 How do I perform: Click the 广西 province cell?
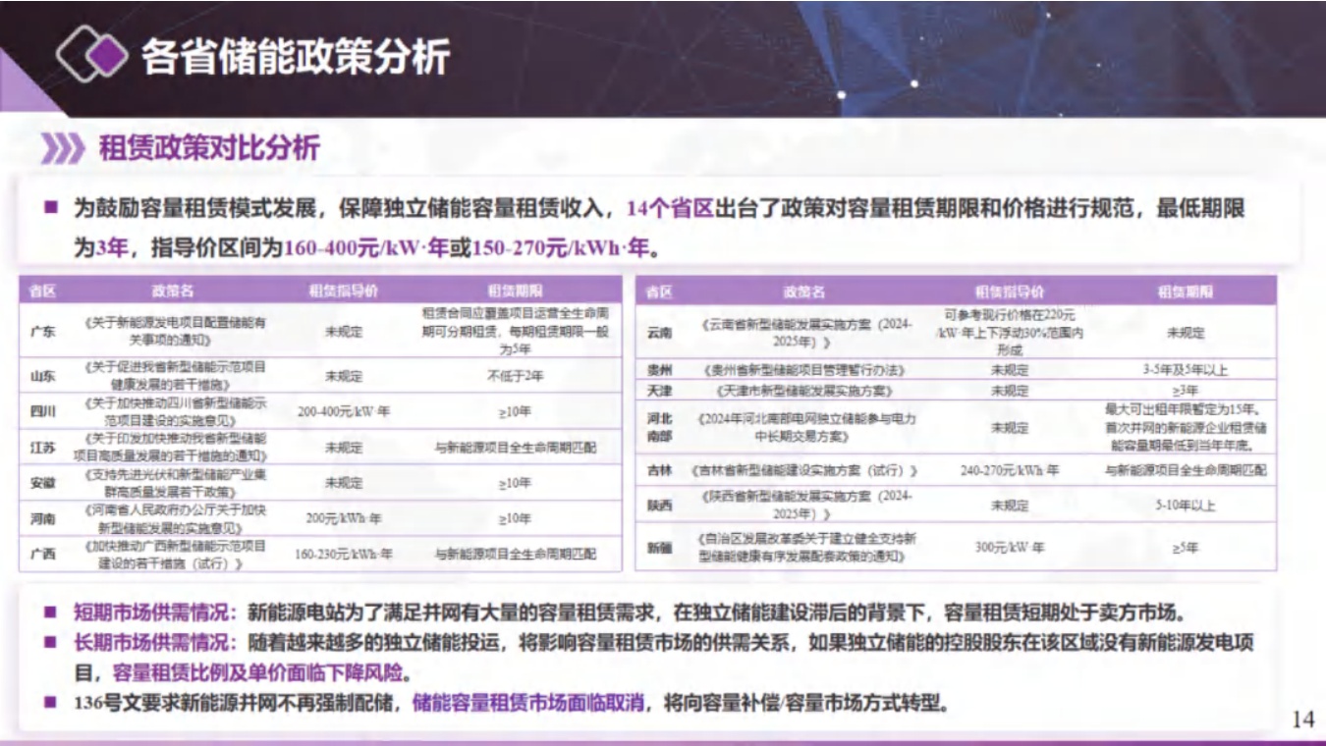43,554
